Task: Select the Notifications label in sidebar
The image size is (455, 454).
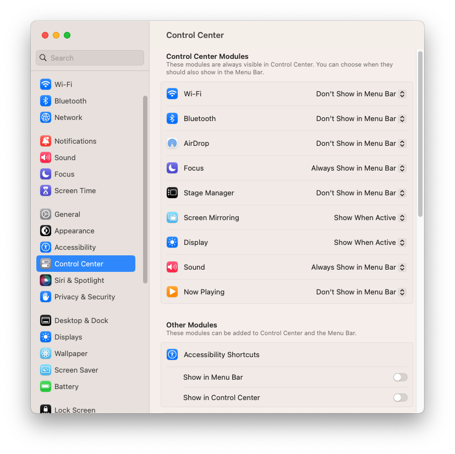Action: (x=75, y=141)
